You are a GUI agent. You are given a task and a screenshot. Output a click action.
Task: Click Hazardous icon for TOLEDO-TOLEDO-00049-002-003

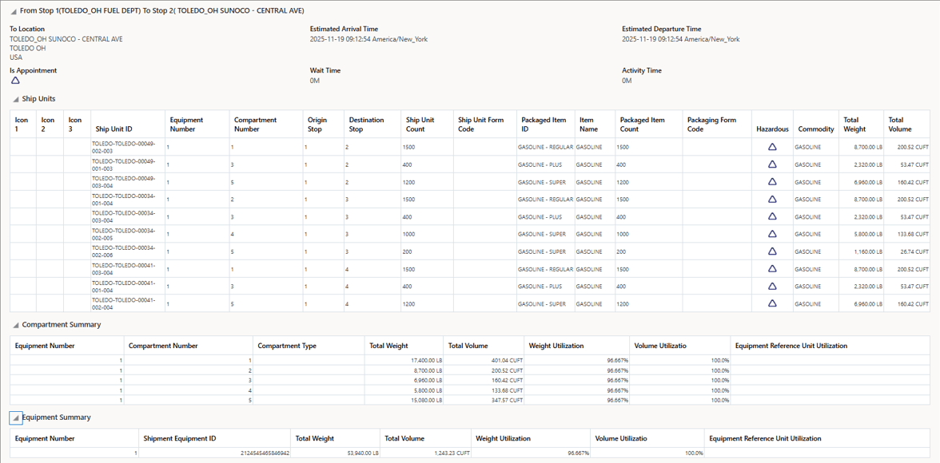[771, 147]
